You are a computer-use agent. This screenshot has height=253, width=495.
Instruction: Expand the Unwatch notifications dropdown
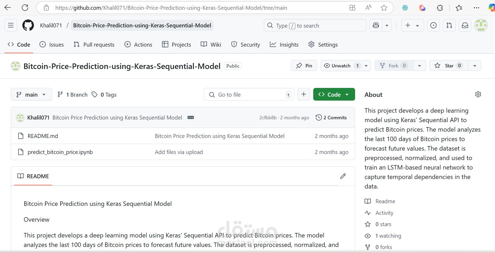366,66
